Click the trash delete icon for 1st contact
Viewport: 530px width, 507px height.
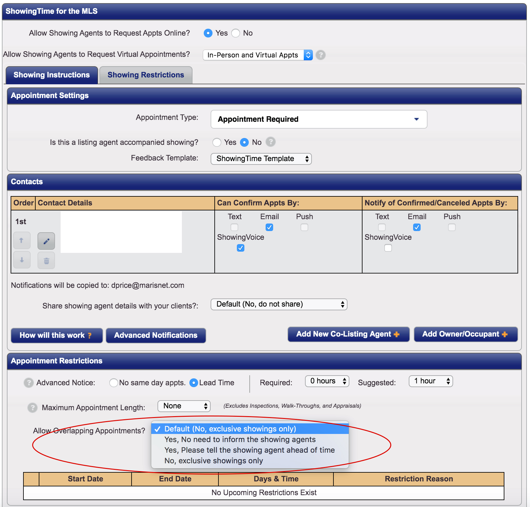[x=46, y=261]
